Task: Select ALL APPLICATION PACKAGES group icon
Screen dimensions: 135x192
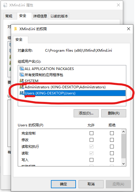Action: coord(22,69)
